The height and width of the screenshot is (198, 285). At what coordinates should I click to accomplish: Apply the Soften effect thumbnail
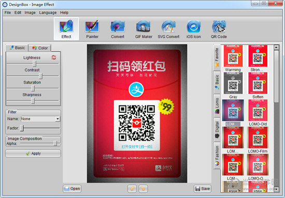258,83
